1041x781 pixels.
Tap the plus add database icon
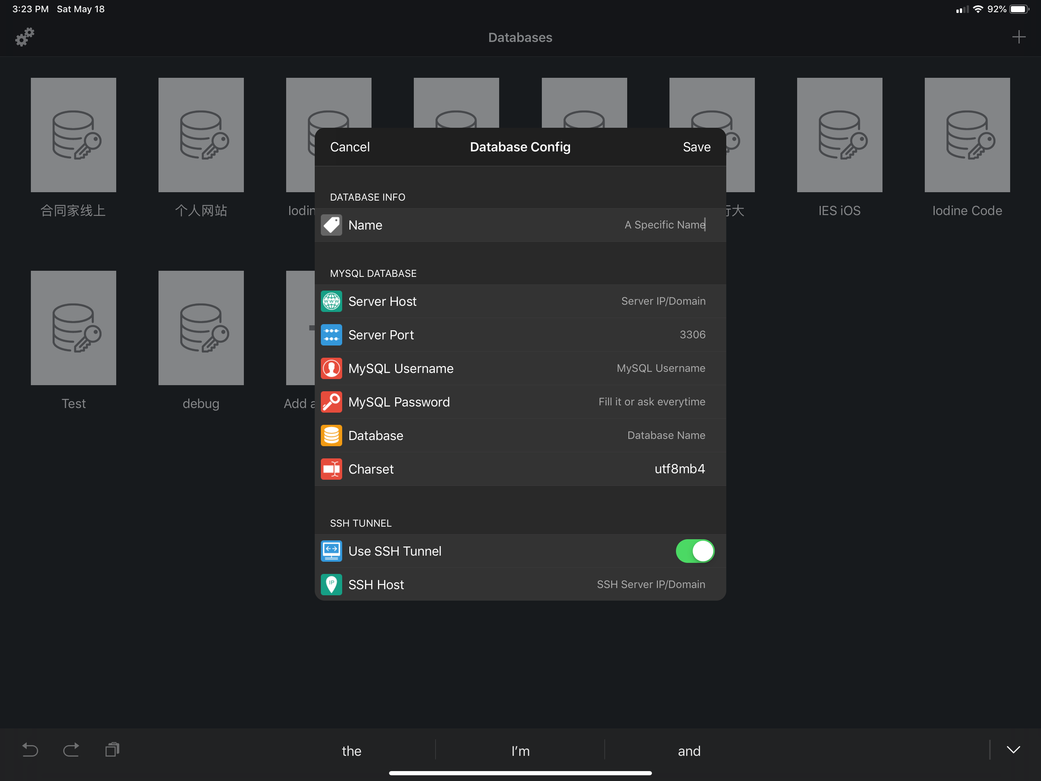(x=1019, y=37)
